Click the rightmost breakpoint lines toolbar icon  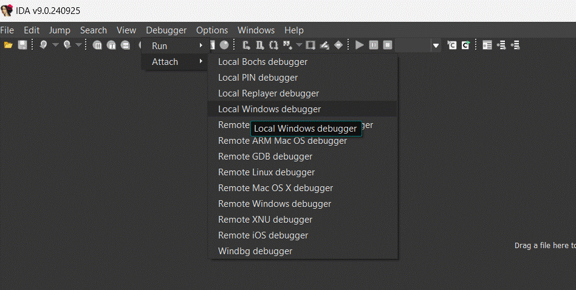tap(515, 45)
